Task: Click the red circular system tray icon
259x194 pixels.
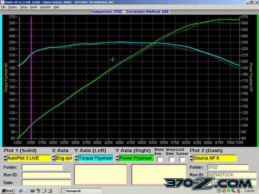Action: [x=224, y=191]
